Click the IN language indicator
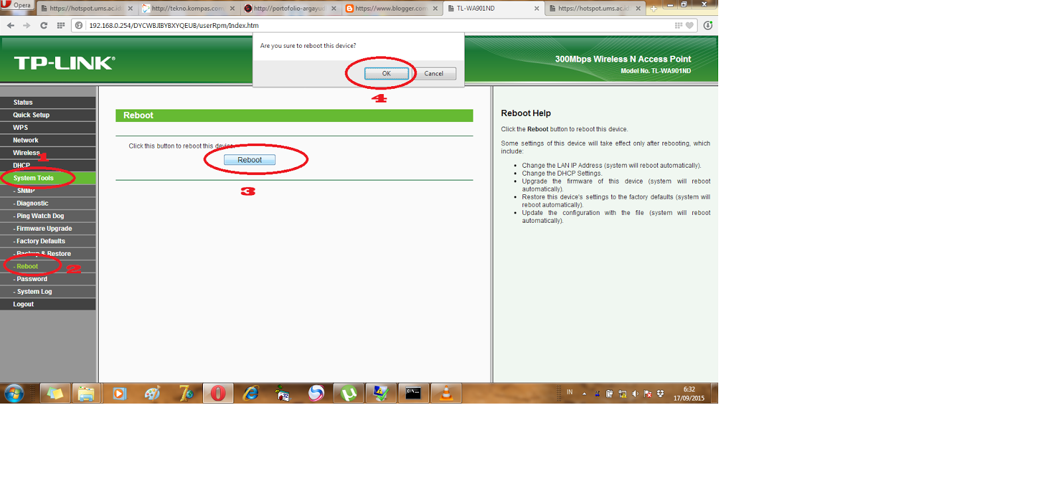 [x=570, y=393]
